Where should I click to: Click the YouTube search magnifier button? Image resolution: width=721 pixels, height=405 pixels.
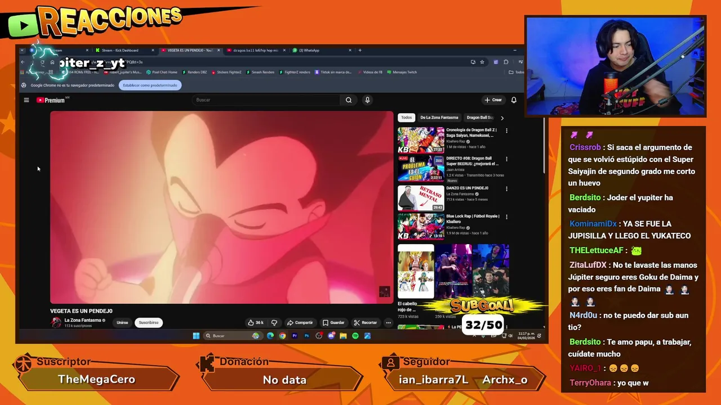pyautogui.click(x=349, y=100)
